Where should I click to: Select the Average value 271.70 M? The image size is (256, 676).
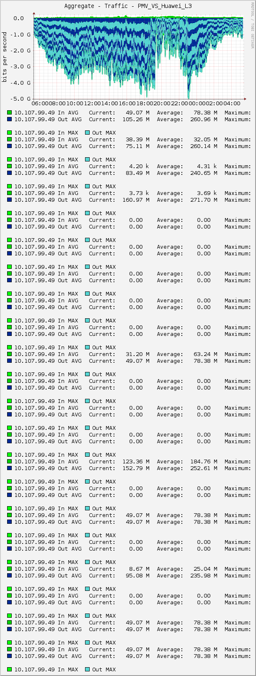point(204,200)
